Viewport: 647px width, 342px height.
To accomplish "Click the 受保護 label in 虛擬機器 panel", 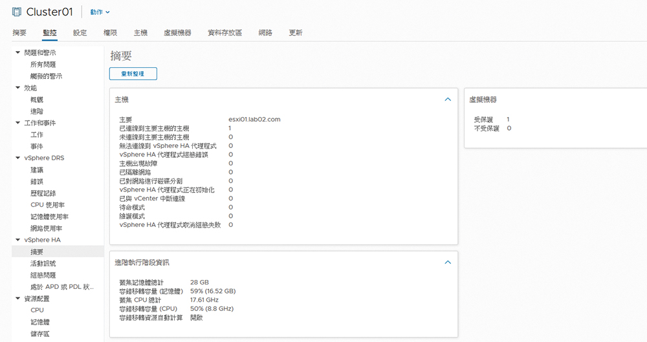I will [x=483, y=120].
